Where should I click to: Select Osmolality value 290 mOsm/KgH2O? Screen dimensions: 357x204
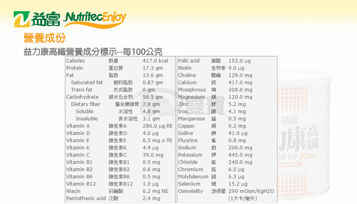pos(251,191)
